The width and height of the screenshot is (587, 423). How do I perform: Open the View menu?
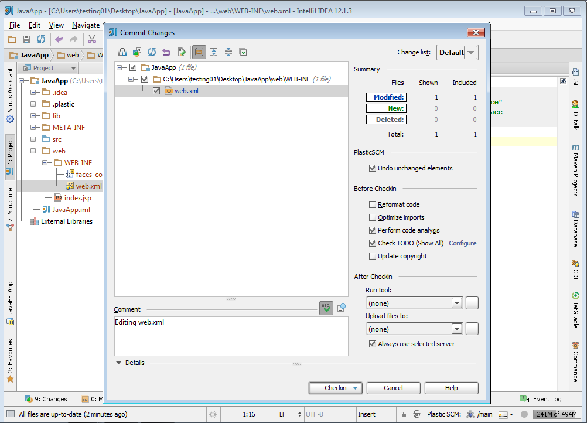coord(56,25)
